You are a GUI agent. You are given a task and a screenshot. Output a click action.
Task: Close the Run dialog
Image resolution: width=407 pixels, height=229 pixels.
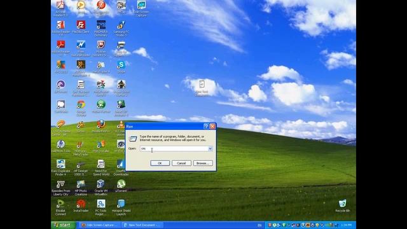point(212,127)
